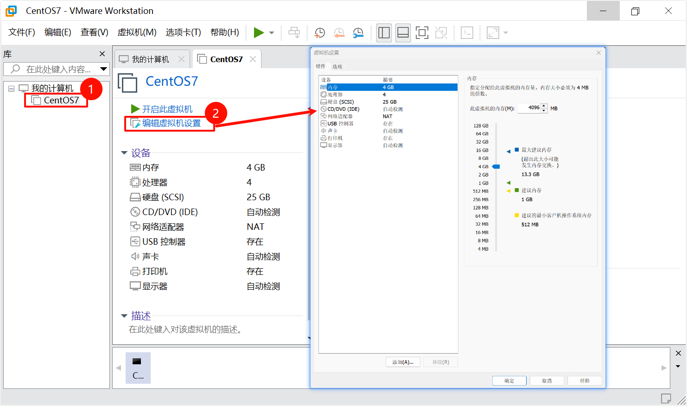Click the send Ctrl+Alt+Del toolbar icon
Image resolution: width=687 pixels, height=406 pixels.
tap(294, 32)
